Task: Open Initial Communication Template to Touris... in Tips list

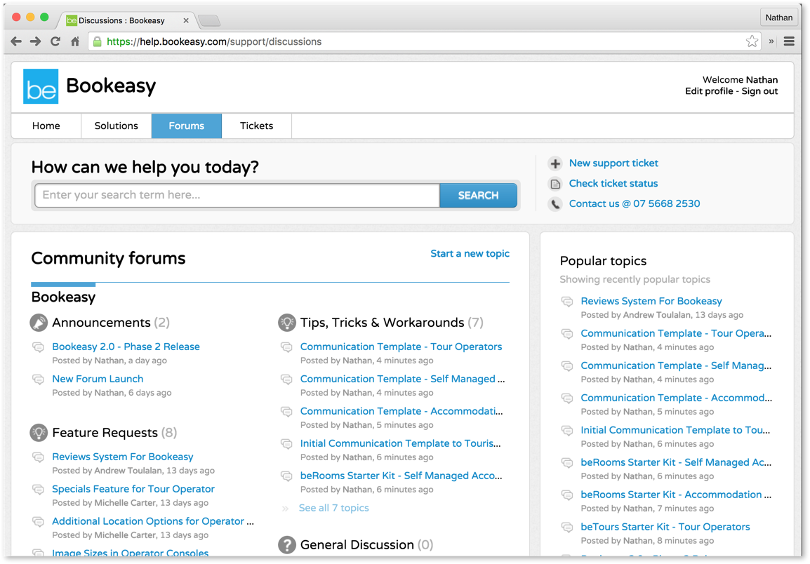Action: coord(400,443)
